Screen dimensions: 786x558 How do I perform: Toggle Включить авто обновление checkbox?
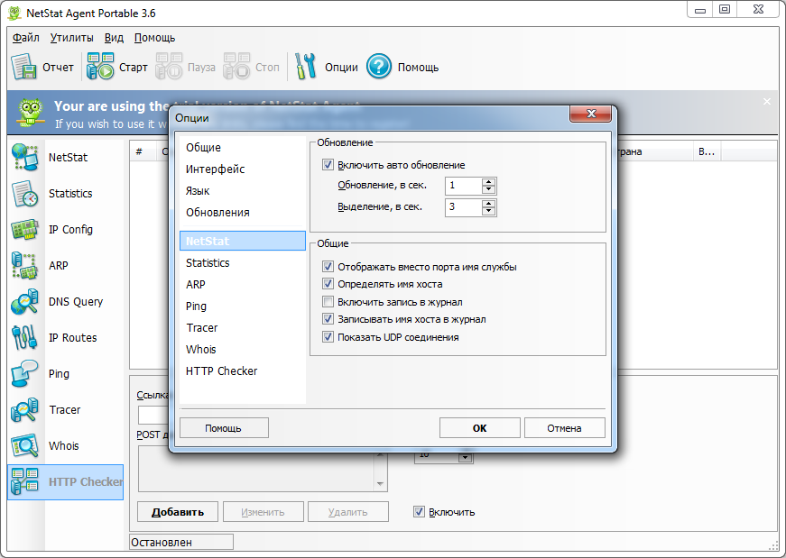point(328,165)
